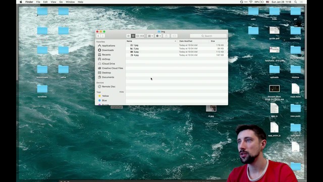
Task: Focus the Finder Search field
Action: (x=208, y=36)
